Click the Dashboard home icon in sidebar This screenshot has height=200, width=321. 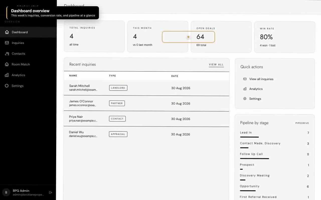click(7, 32)
